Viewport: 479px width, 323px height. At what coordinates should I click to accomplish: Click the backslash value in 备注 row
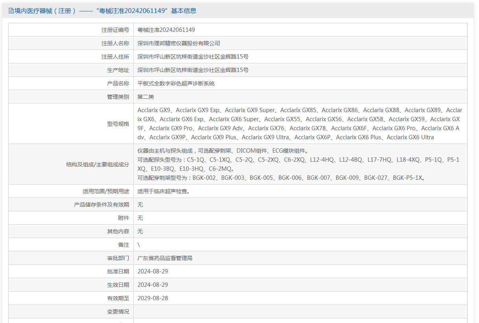(x=138, y=245)
